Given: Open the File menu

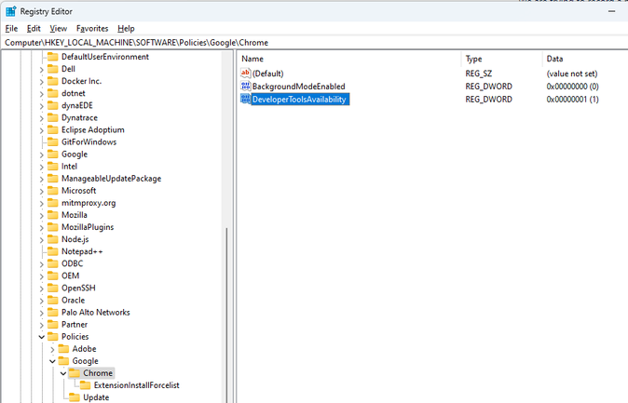Looking at the screenshot, I should pyautogui.click(x=11, y=29).
